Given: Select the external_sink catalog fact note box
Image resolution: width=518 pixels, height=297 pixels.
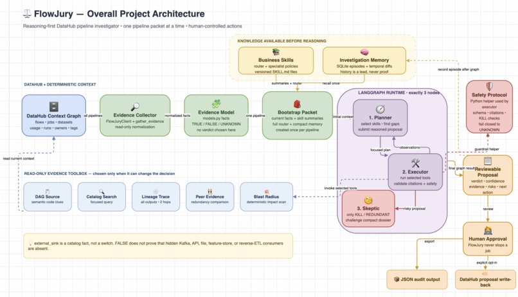Looking at the screenshot, I should (158, 246).
